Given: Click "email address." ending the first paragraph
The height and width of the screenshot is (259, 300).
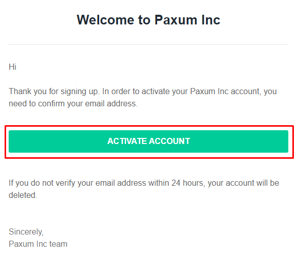Looking at the screenshot, I should [111, 104].
